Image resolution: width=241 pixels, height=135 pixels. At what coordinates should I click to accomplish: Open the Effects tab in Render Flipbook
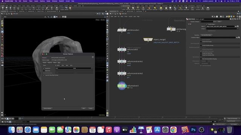55,63
